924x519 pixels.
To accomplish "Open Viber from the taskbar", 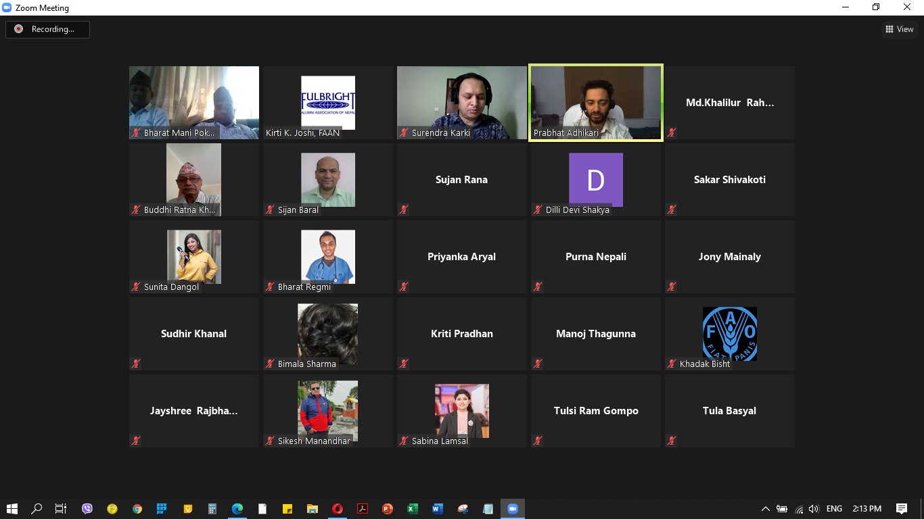I will pos(87,509).
